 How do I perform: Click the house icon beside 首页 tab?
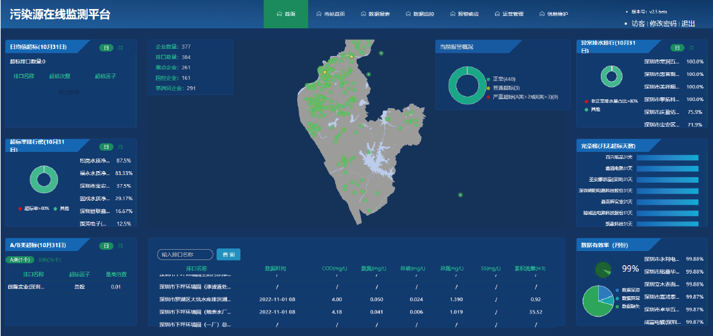tap(278, 14)
